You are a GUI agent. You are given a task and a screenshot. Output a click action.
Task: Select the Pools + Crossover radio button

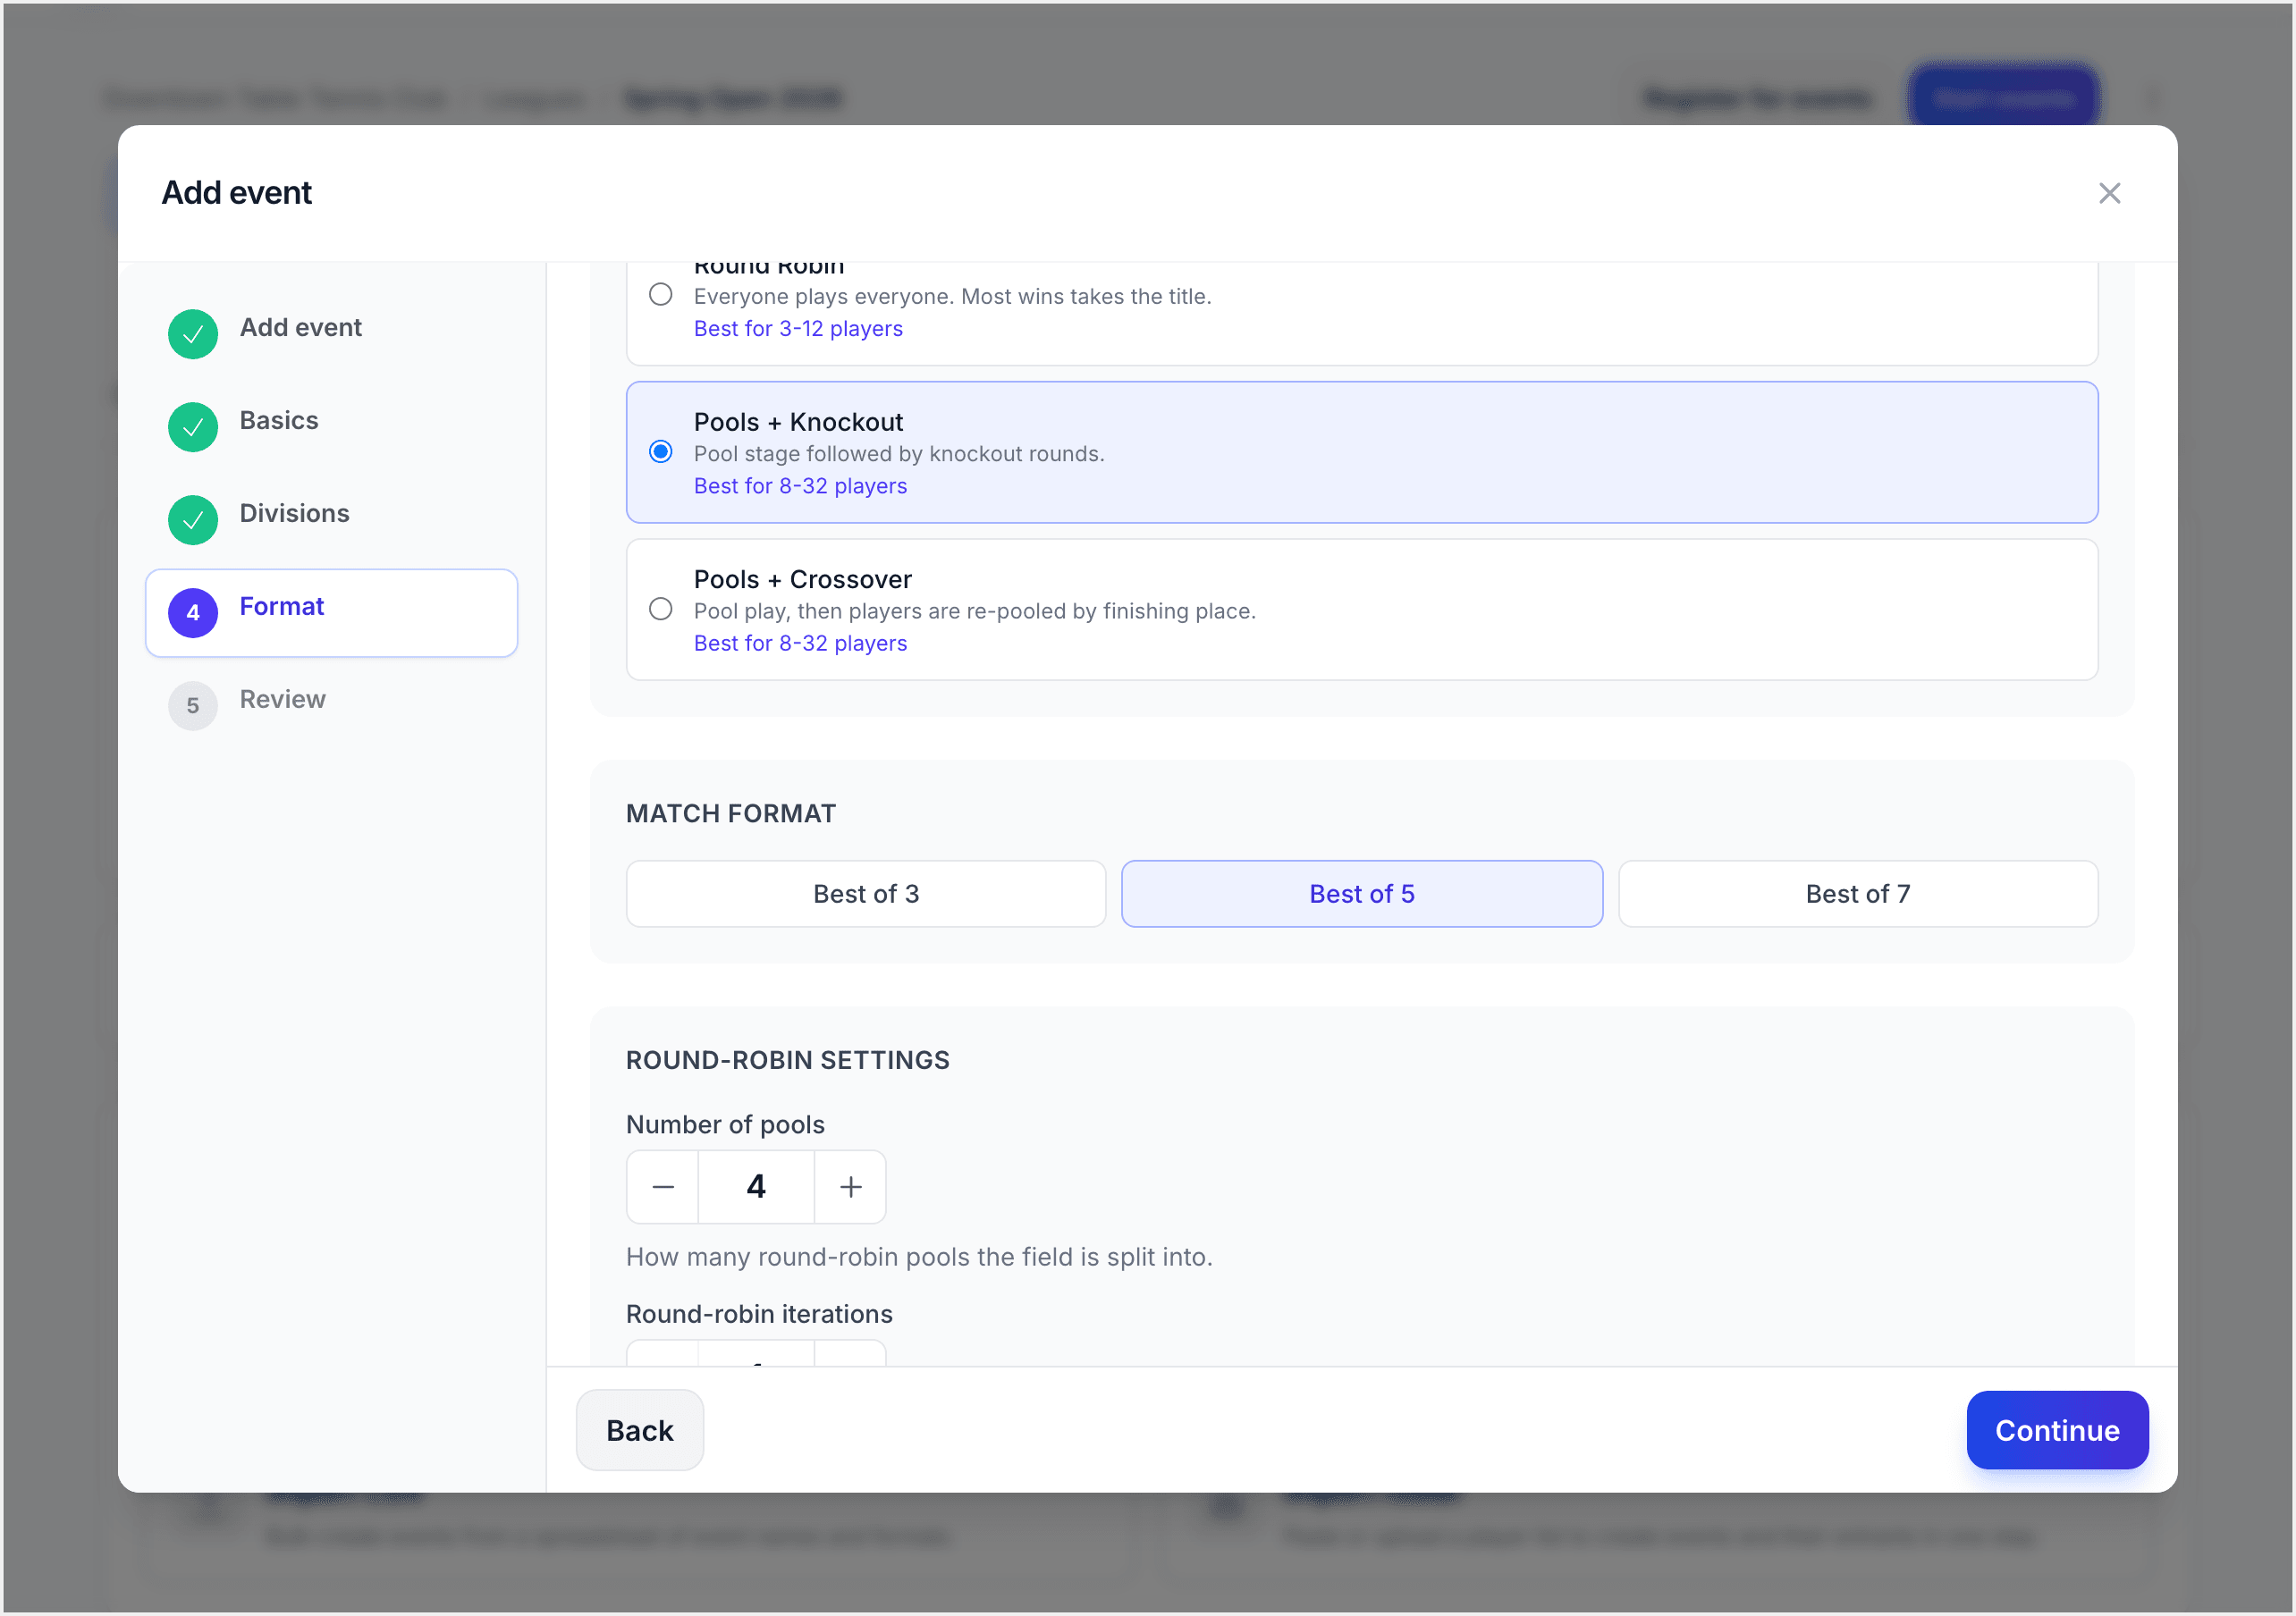(x=661, y=609)
